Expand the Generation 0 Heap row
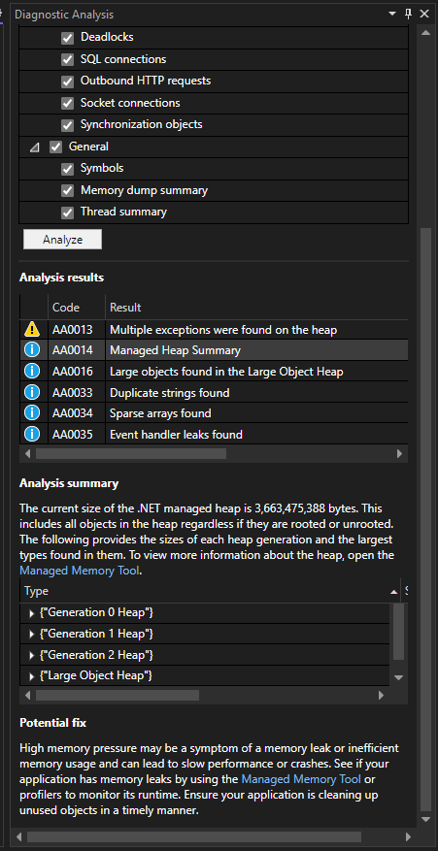This screenshot has height=851, width=438. [31, 613]
